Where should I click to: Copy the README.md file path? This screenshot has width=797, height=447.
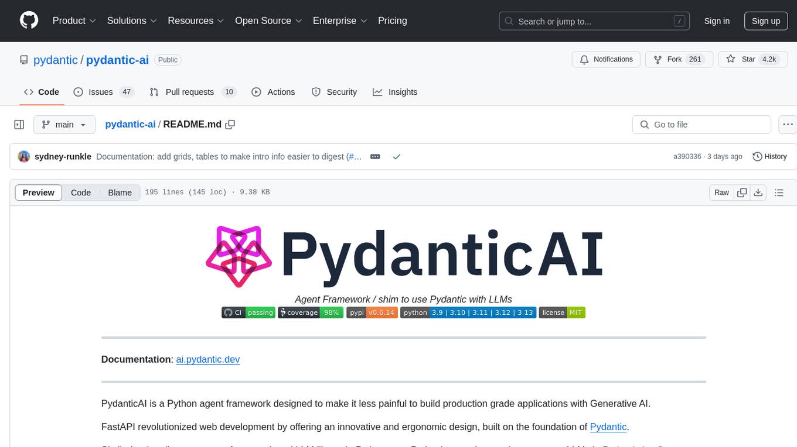(x=230, y=124)
